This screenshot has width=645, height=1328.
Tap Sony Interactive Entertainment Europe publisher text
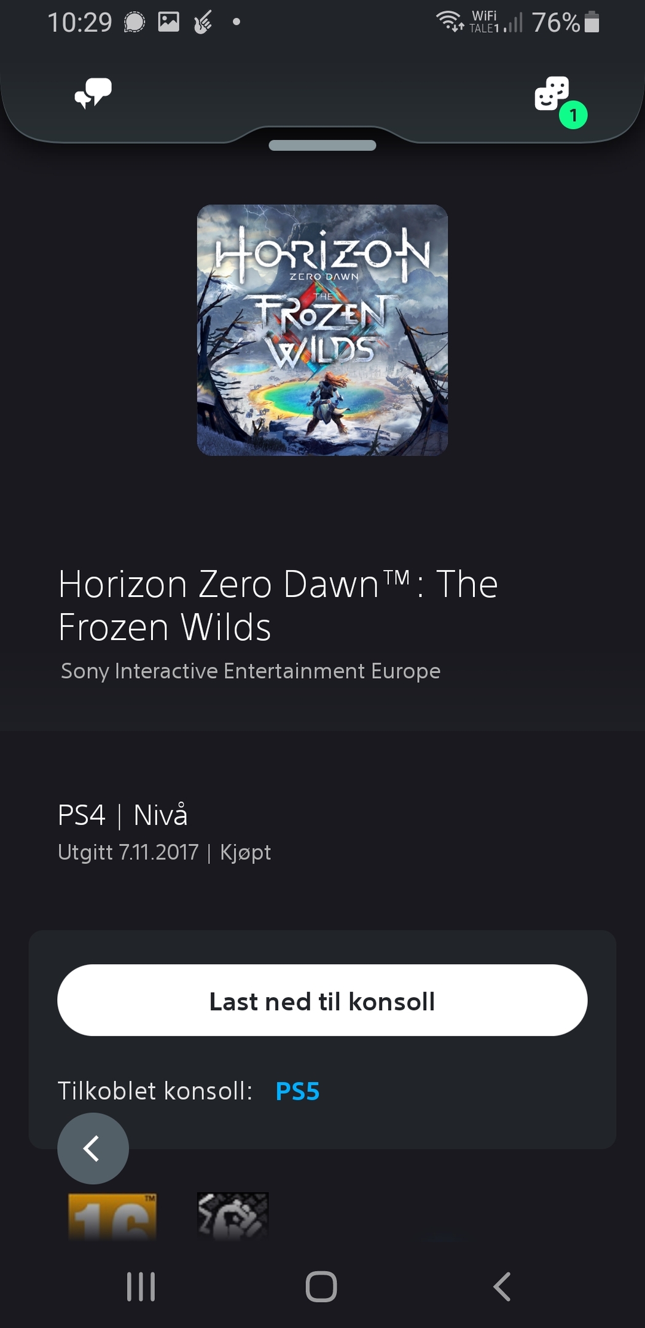tap(251, 671)
